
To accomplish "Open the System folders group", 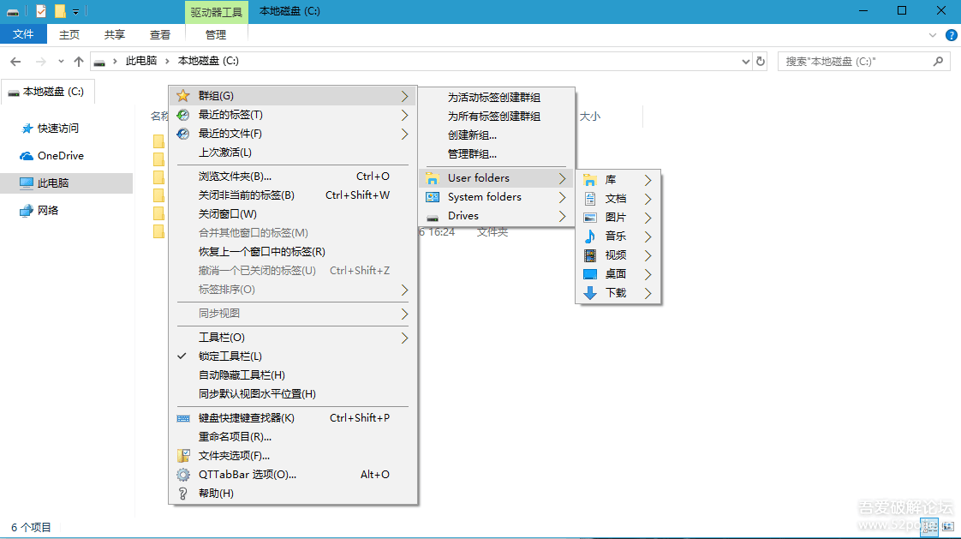I will [497, 197].
